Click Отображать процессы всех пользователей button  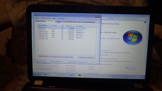pos(56,57)
